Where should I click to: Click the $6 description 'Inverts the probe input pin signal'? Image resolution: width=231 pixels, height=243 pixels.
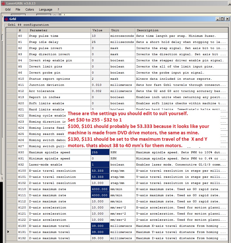coord(182,73)
